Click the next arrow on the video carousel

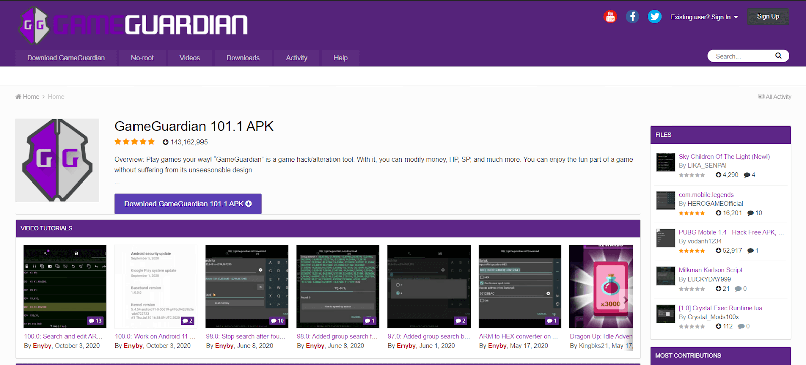pyautogui.click(x=625, y=300)
